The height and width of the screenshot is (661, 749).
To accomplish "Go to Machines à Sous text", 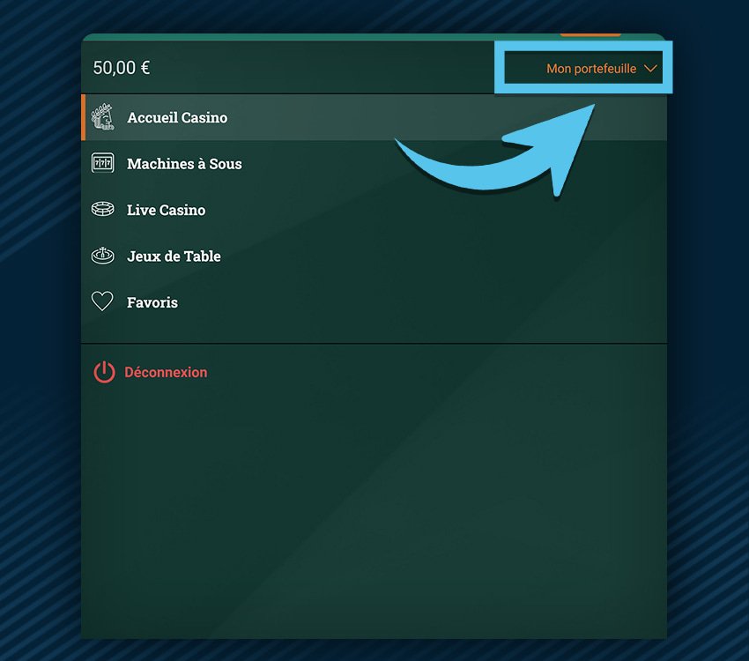I will 184,164.
